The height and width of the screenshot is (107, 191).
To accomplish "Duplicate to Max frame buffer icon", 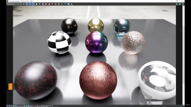I will coord(56,4).
